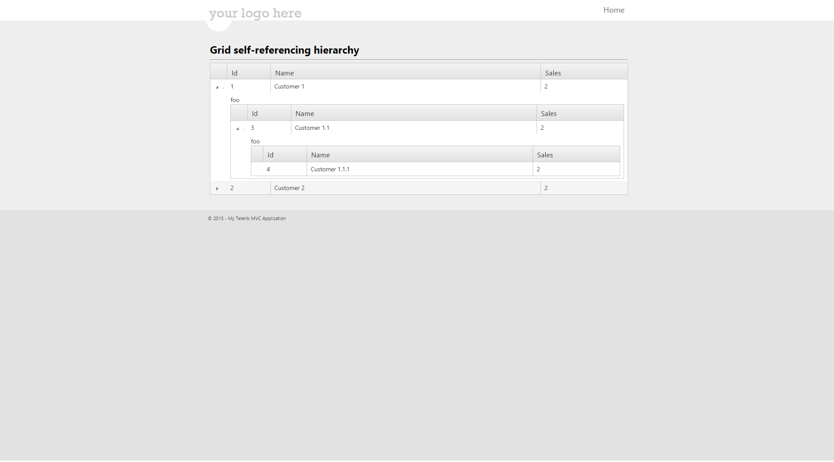
Task: Select the Customer 1 name cell
Action: point(405,86)
